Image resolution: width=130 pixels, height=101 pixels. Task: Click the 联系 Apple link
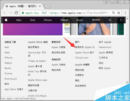(105, 68)
